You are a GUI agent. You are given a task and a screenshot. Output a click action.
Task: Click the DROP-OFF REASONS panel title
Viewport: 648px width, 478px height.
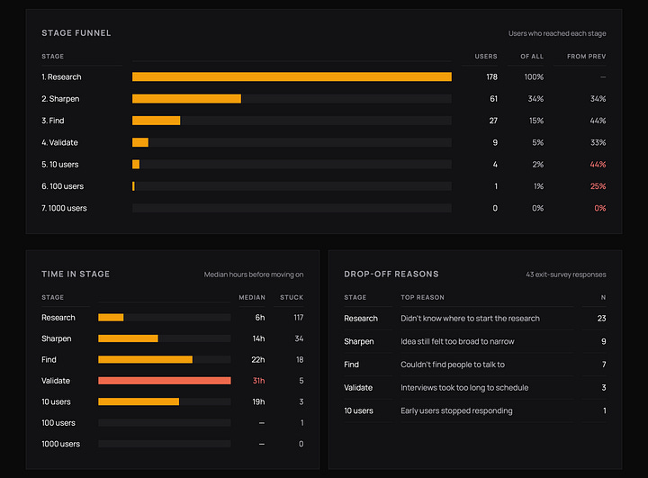pyautogui.click(x=391, y=275)
